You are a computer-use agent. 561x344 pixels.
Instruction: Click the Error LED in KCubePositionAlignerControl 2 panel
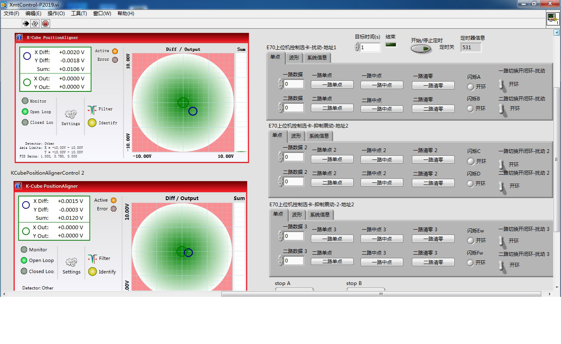[114, 209]
